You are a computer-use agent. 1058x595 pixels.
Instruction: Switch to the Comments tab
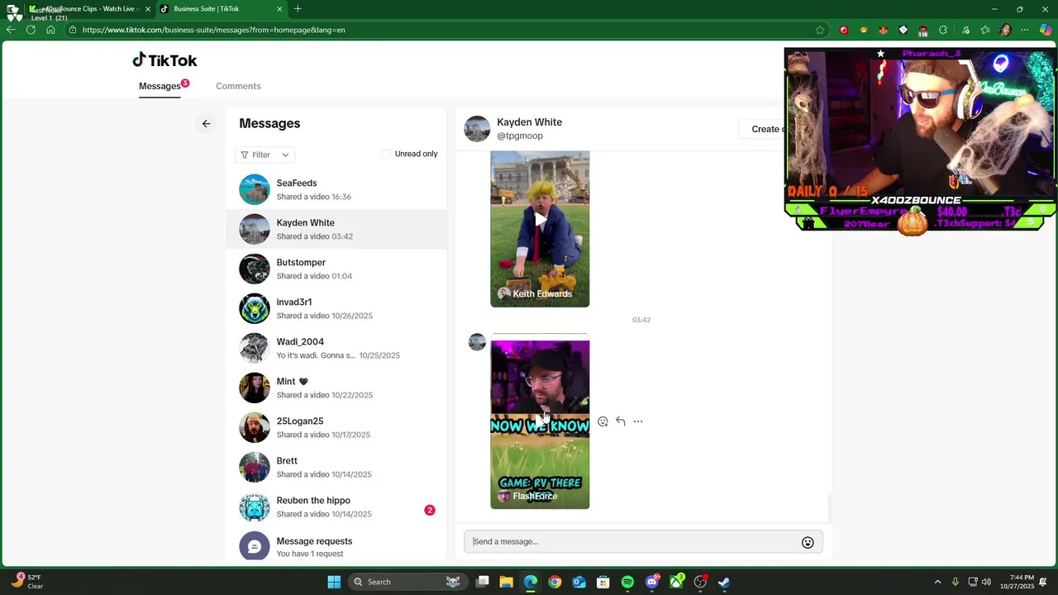238,86
